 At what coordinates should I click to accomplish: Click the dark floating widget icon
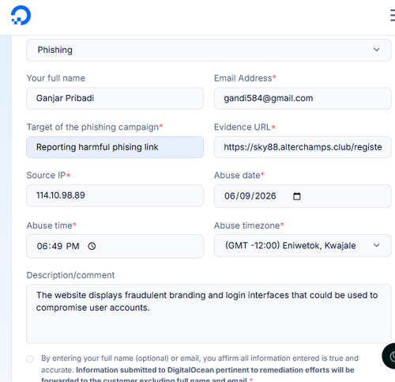389,356
